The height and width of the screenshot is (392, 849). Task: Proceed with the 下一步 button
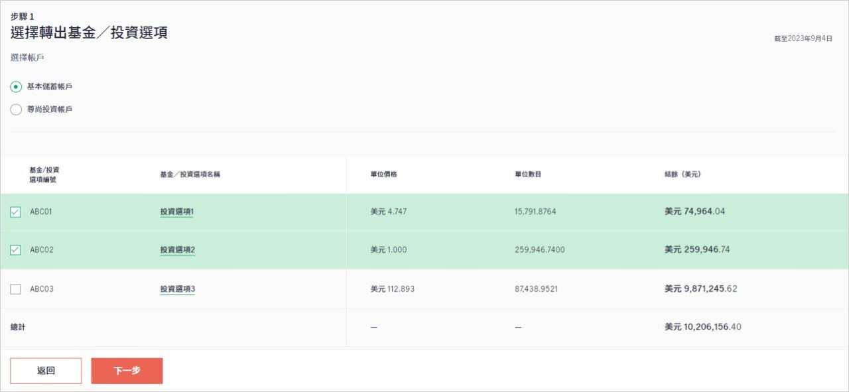click(x=127, y=371)
